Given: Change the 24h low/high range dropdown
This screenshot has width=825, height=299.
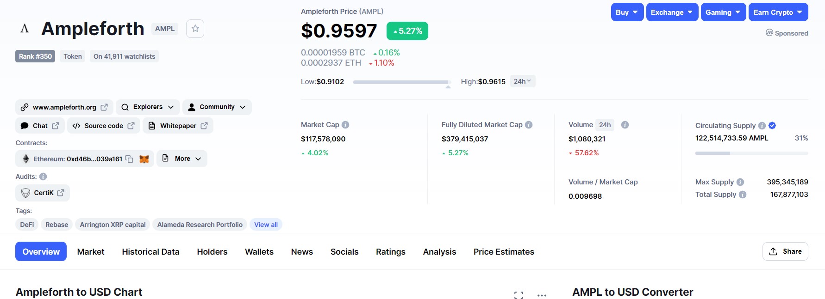Looking at the screenshot, I should pos(523,81).
